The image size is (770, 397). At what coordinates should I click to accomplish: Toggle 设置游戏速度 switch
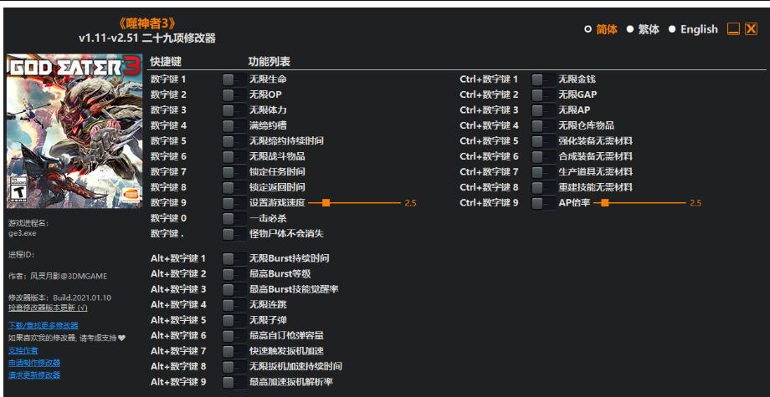click(234, 203)
